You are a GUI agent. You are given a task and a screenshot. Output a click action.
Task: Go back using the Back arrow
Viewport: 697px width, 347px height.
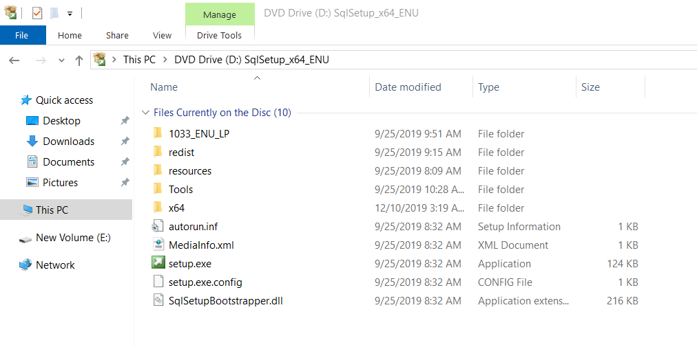click(14, 60)
